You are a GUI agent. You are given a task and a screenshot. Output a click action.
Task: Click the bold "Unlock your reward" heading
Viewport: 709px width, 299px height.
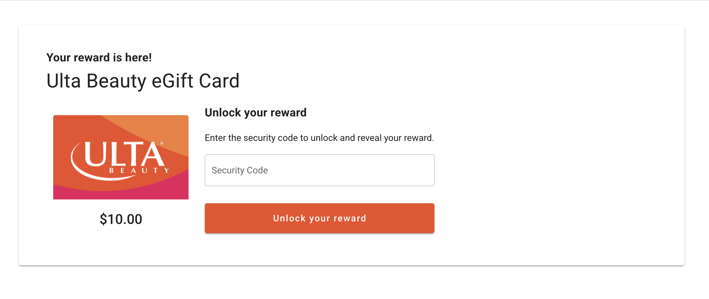point(255,113)
